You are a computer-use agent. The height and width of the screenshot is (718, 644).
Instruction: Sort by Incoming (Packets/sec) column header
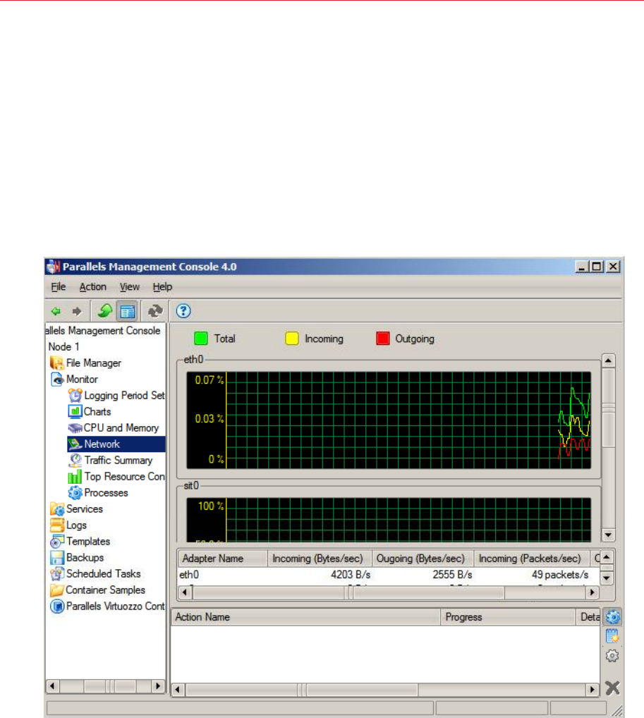[x=531, y=559]
